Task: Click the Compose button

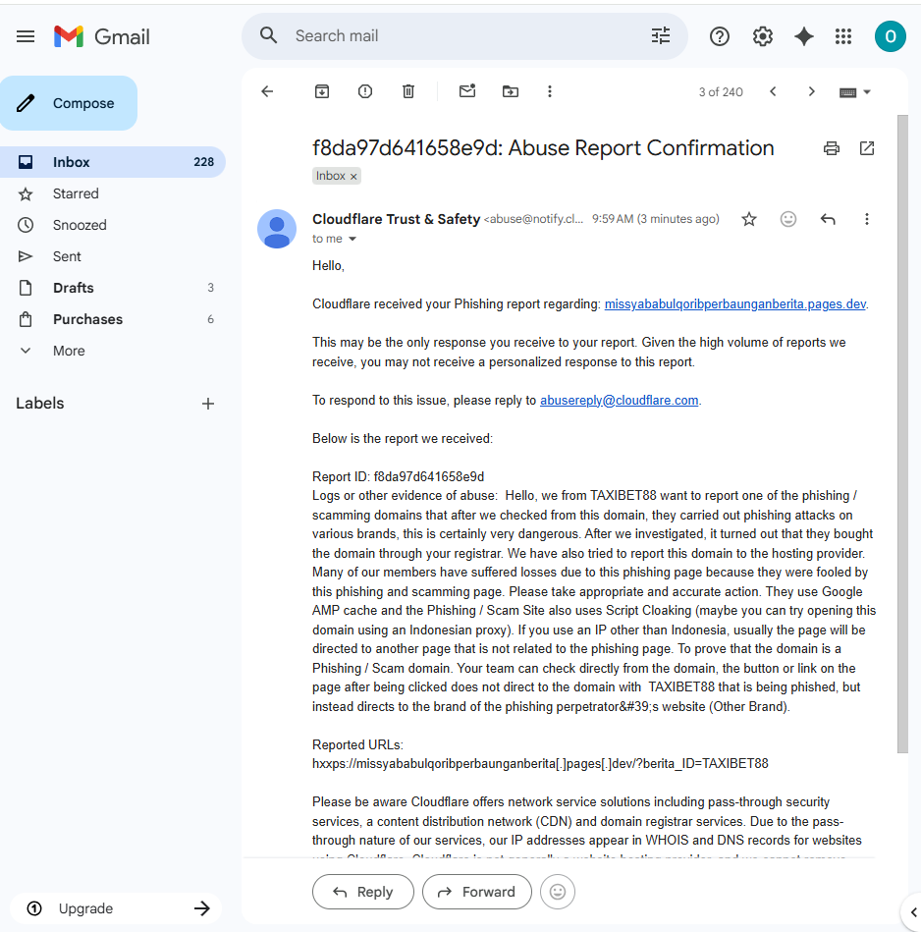Action: point(69,103)
